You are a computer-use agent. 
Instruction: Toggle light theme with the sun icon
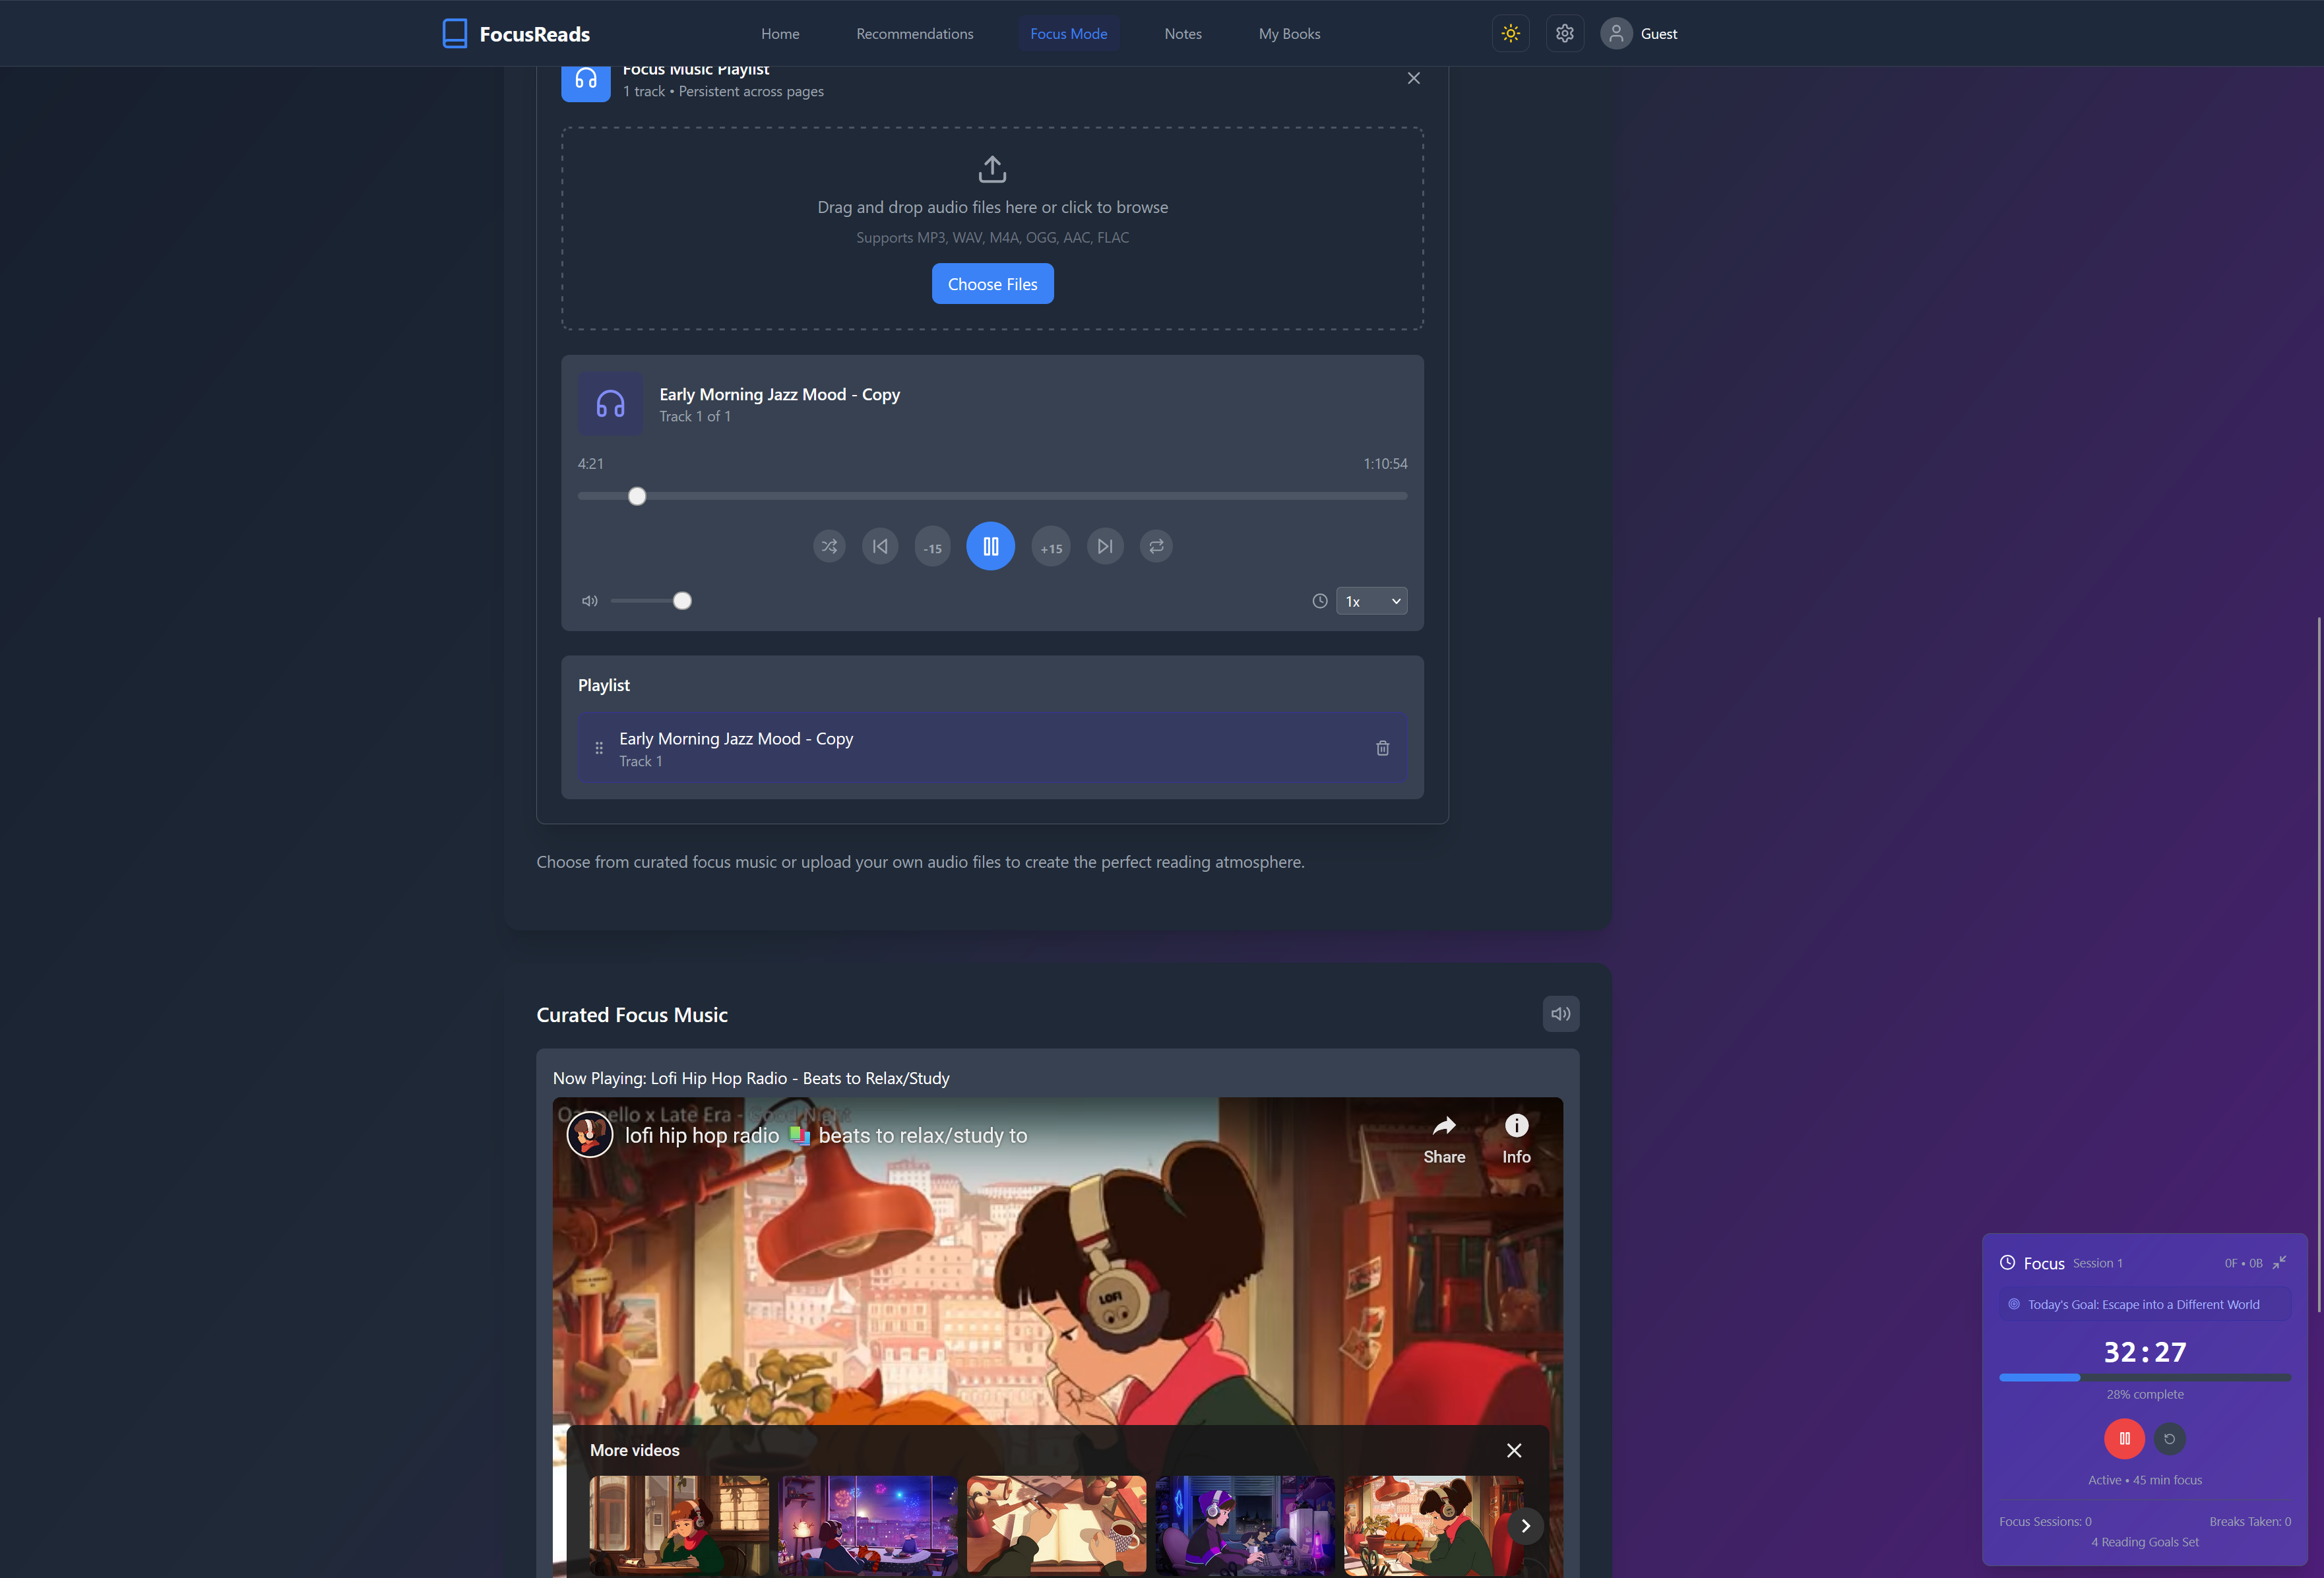pos(1510,33)
